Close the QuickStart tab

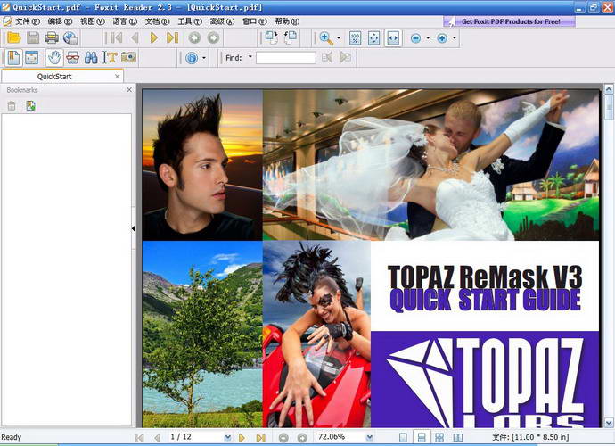pos(118,77)
